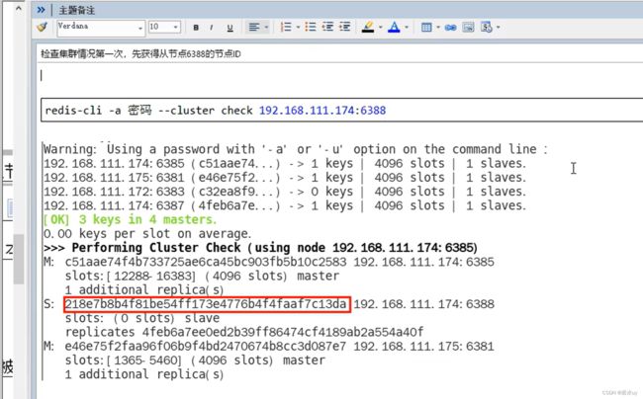This screenshot has height=399, width=643.
Task: Click 'slots:[12288-16383] (4096 slots) master'
Action: tap(202, 276)
